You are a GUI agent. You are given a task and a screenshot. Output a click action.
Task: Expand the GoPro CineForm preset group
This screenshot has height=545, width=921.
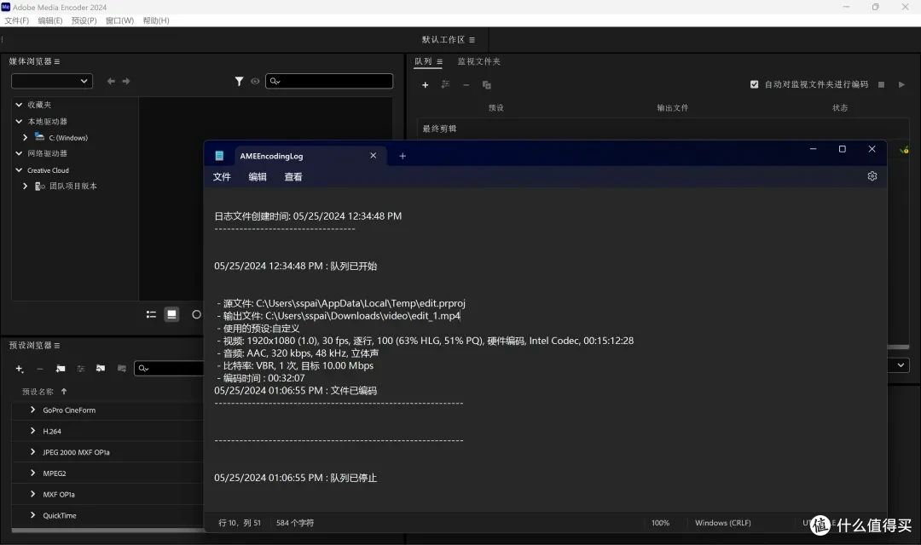click(33, 410)
